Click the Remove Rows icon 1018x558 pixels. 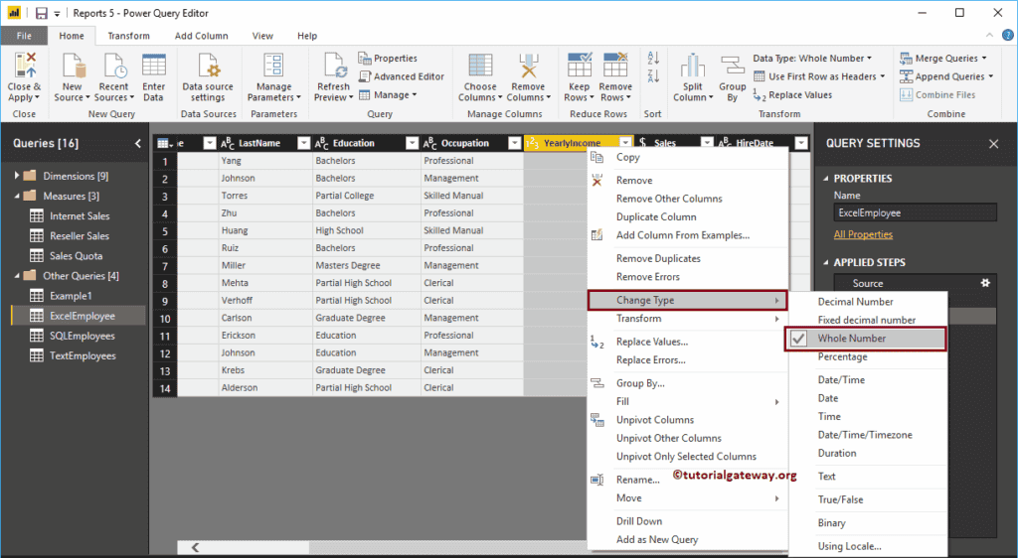tap(614, 66)
